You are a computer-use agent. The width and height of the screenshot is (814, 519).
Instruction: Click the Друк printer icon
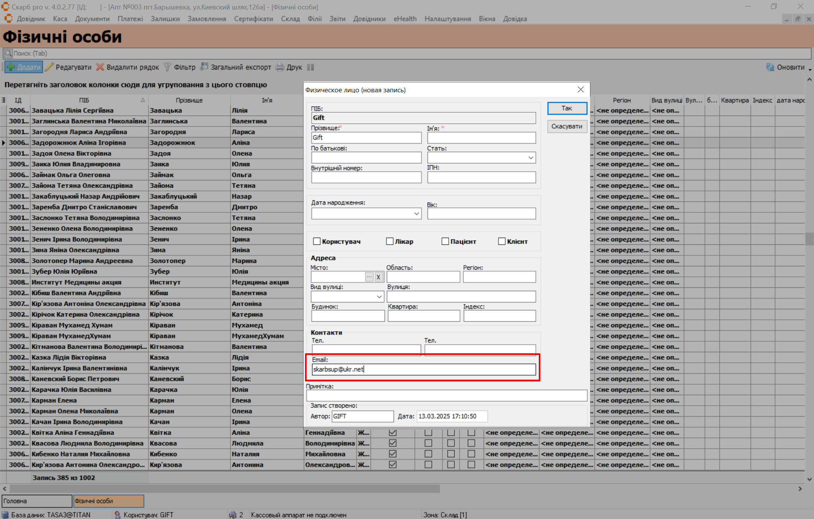tap(280, 67)
